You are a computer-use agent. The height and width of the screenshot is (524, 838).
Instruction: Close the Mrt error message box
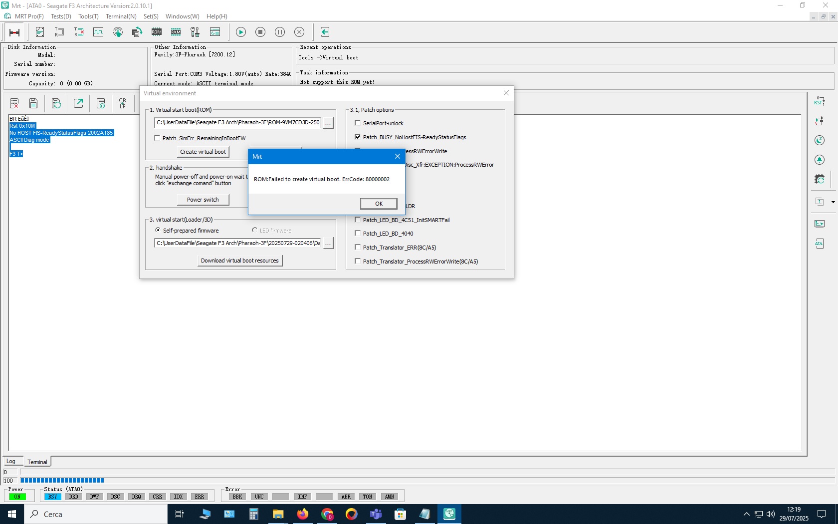point(398,156)
